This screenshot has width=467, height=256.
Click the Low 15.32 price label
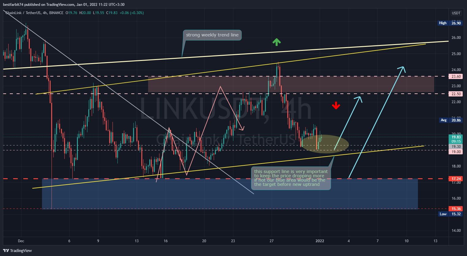click(x=450, y=214)
